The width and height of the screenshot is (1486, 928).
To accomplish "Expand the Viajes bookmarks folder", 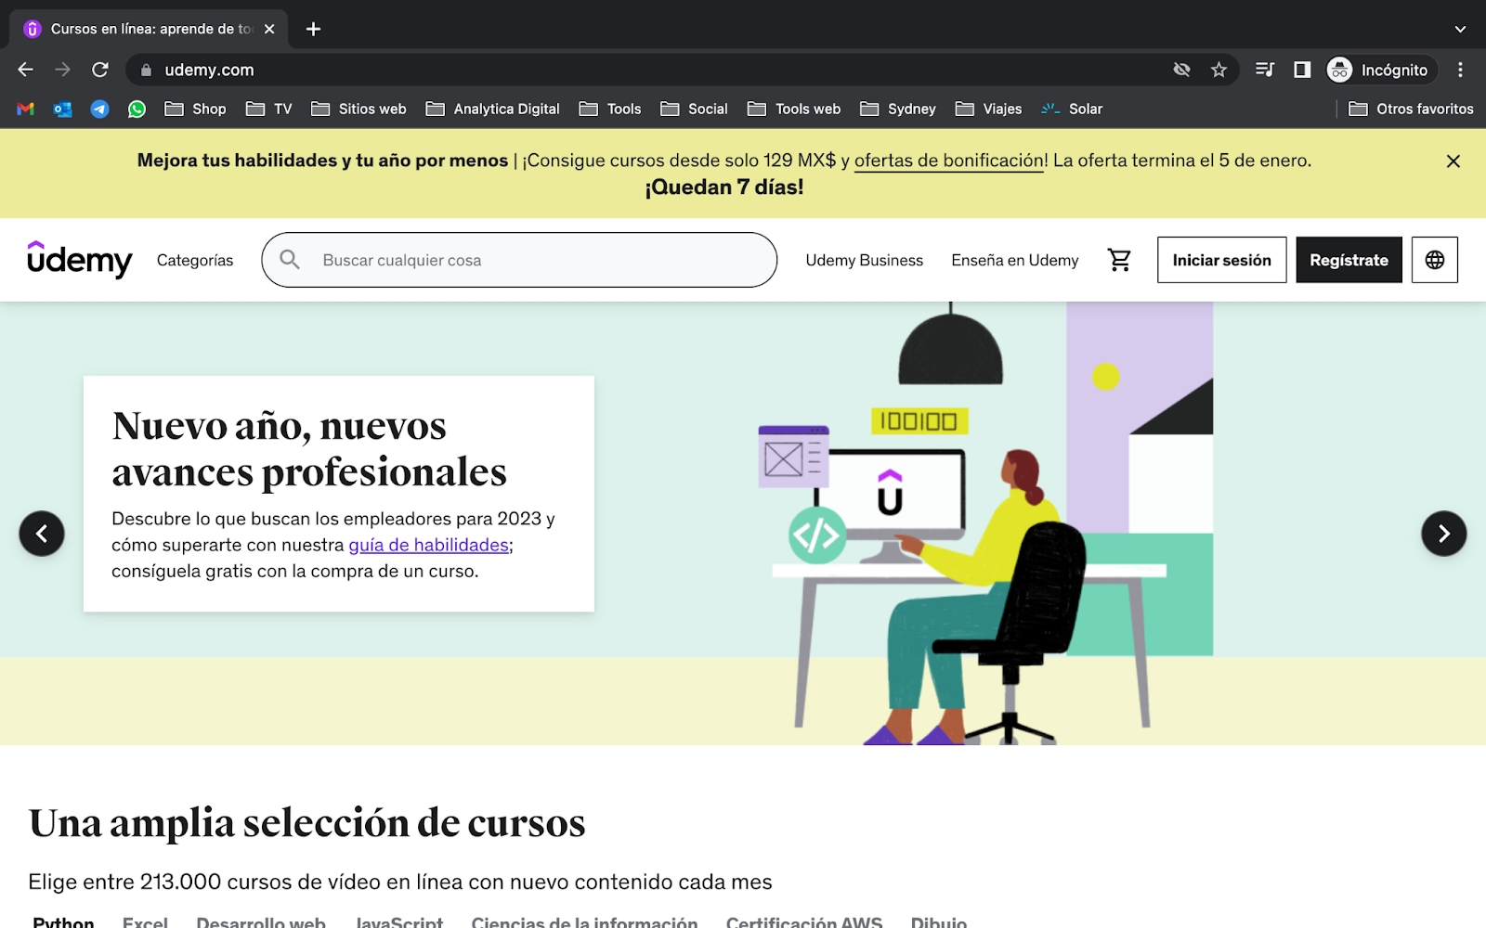I will pos(988,109).
